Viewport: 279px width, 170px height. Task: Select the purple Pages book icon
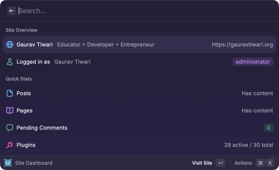tap(9, 110)
